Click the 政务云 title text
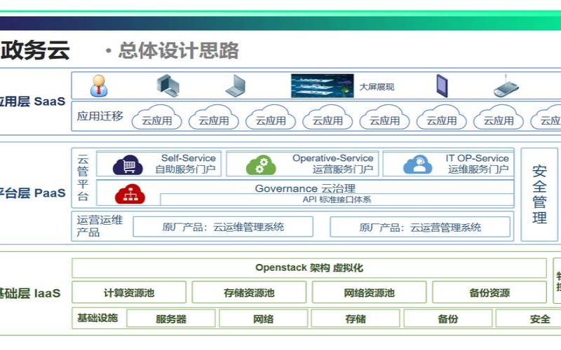Viewport: 561px width, 350px height. (x=35, y=50)
